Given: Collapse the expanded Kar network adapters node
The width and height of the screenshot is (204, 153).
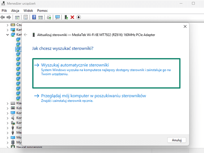Looking at the screenshot, I should point(7,35).
